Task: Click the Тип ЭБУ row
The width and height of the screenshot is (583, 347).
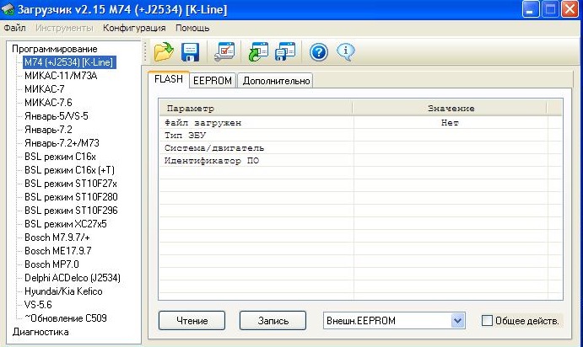Action: (x=360, y=136)
